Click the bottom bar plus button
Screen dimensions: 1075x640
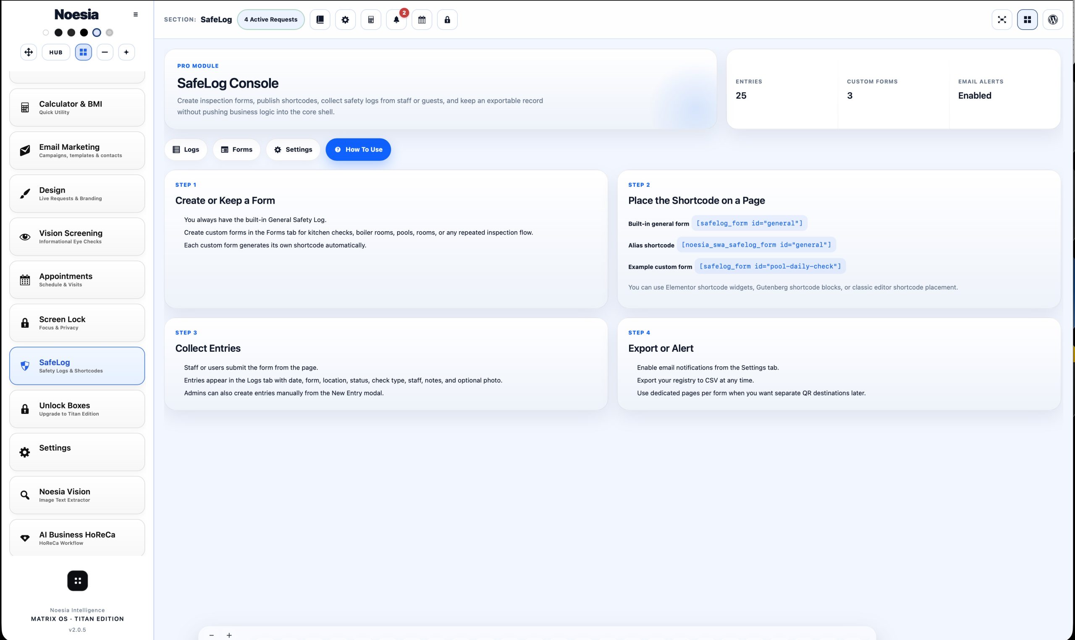[229, 635]
